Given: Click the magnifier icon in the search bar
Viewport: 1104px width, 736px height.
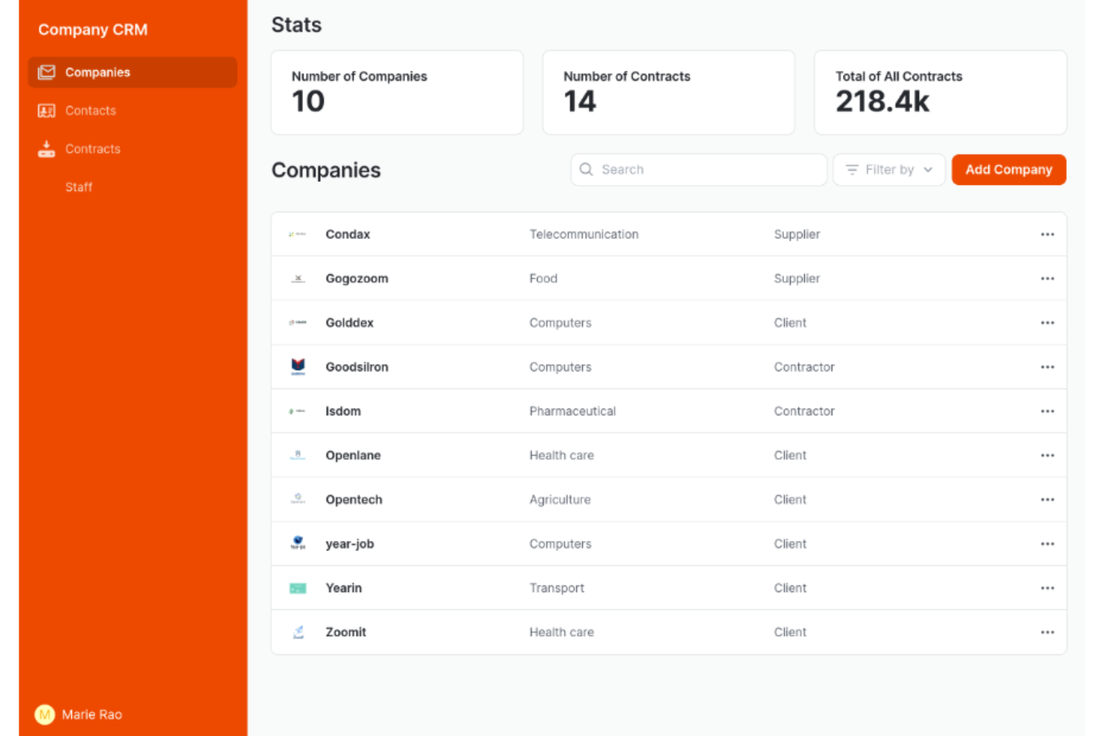Looking at the screenshot, I should [586, 169].
